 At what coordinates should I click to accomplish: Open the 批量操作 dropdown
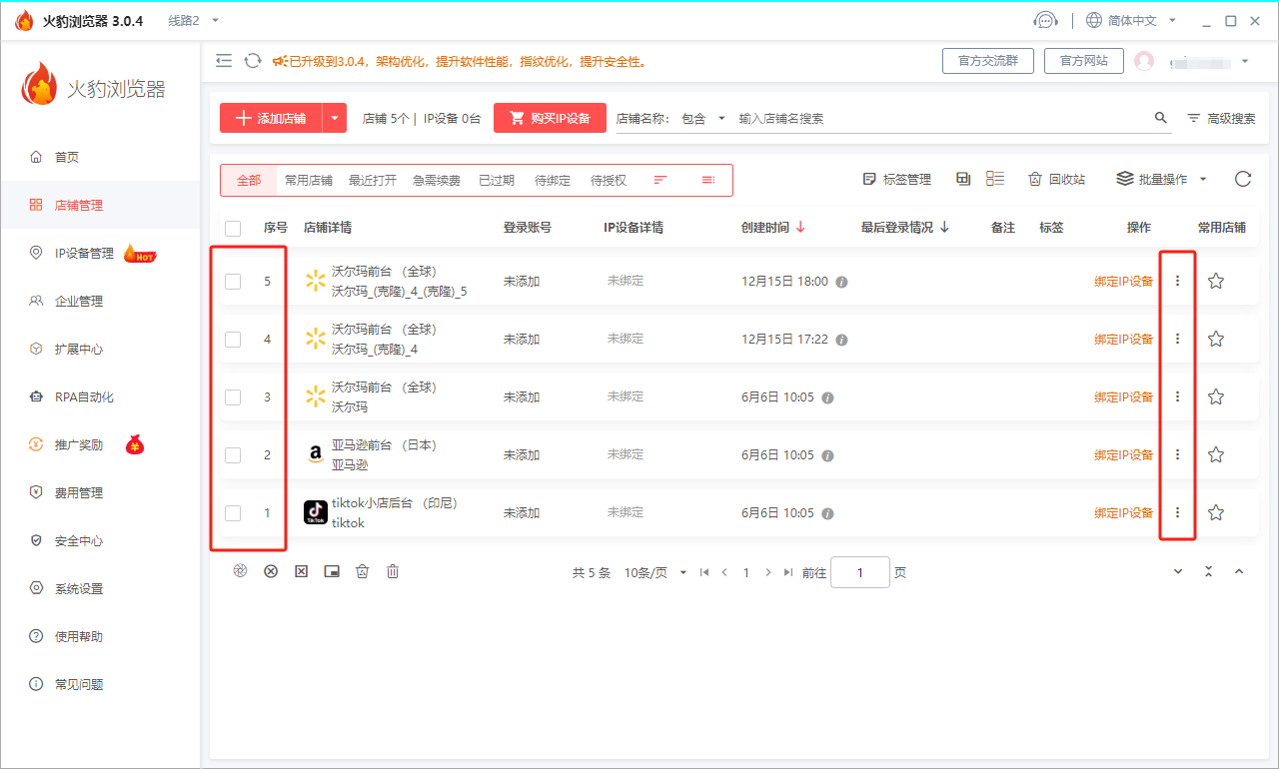tap(1162, 180)
